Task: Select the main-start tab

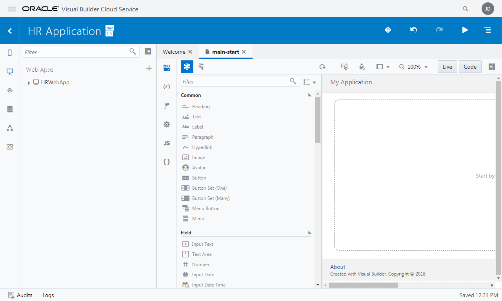Action: coord(226,52)
